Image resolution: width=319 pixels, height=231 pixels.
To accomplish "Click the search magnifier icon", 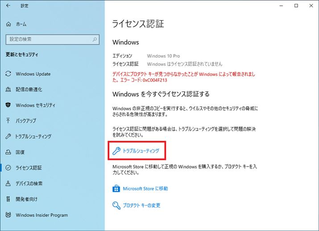I will [95, 39].
